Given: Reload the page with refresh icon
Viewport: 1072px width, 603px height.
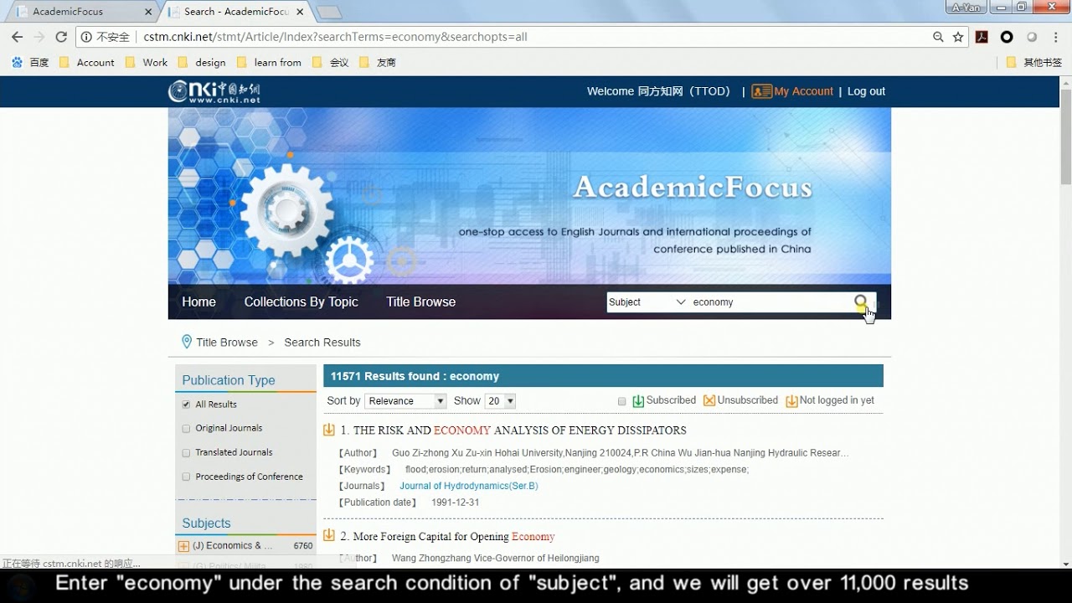Looking at the screenshot, I should click(x=61, y=37).
